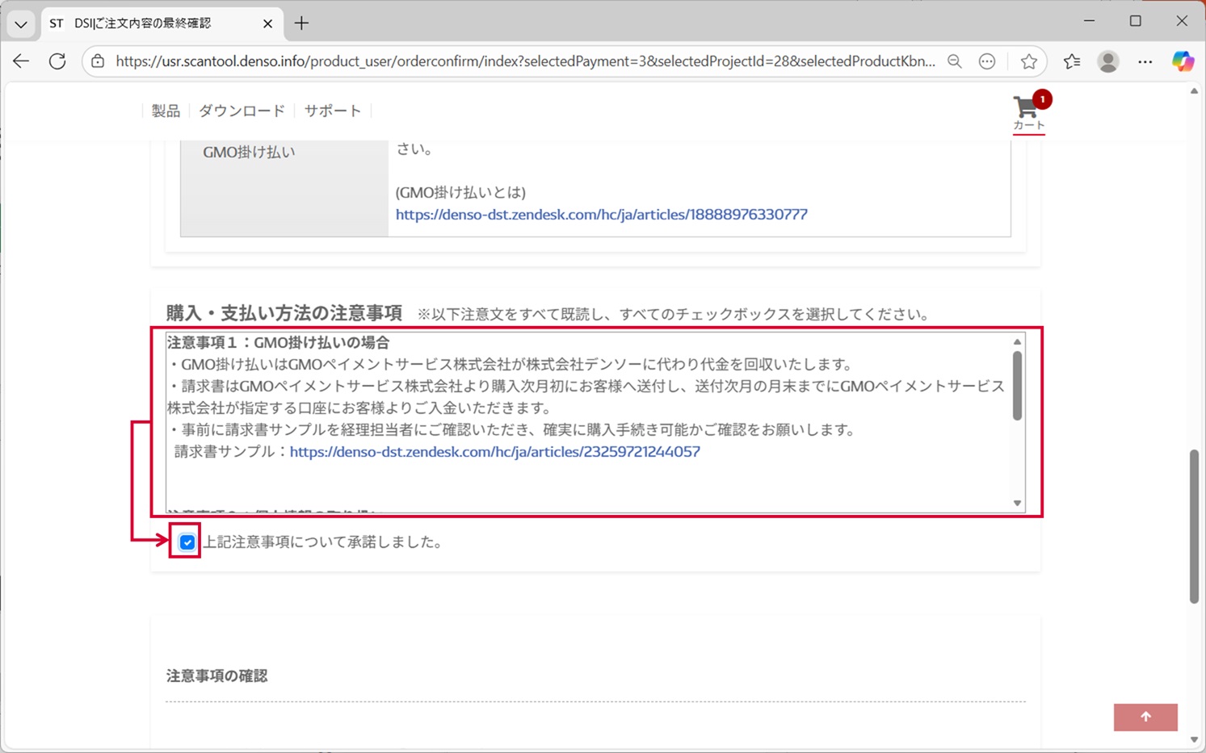The width and height of the screenshot is (1206, 753).
Task: View site information lock icon
Action: [x=98, y=61]
